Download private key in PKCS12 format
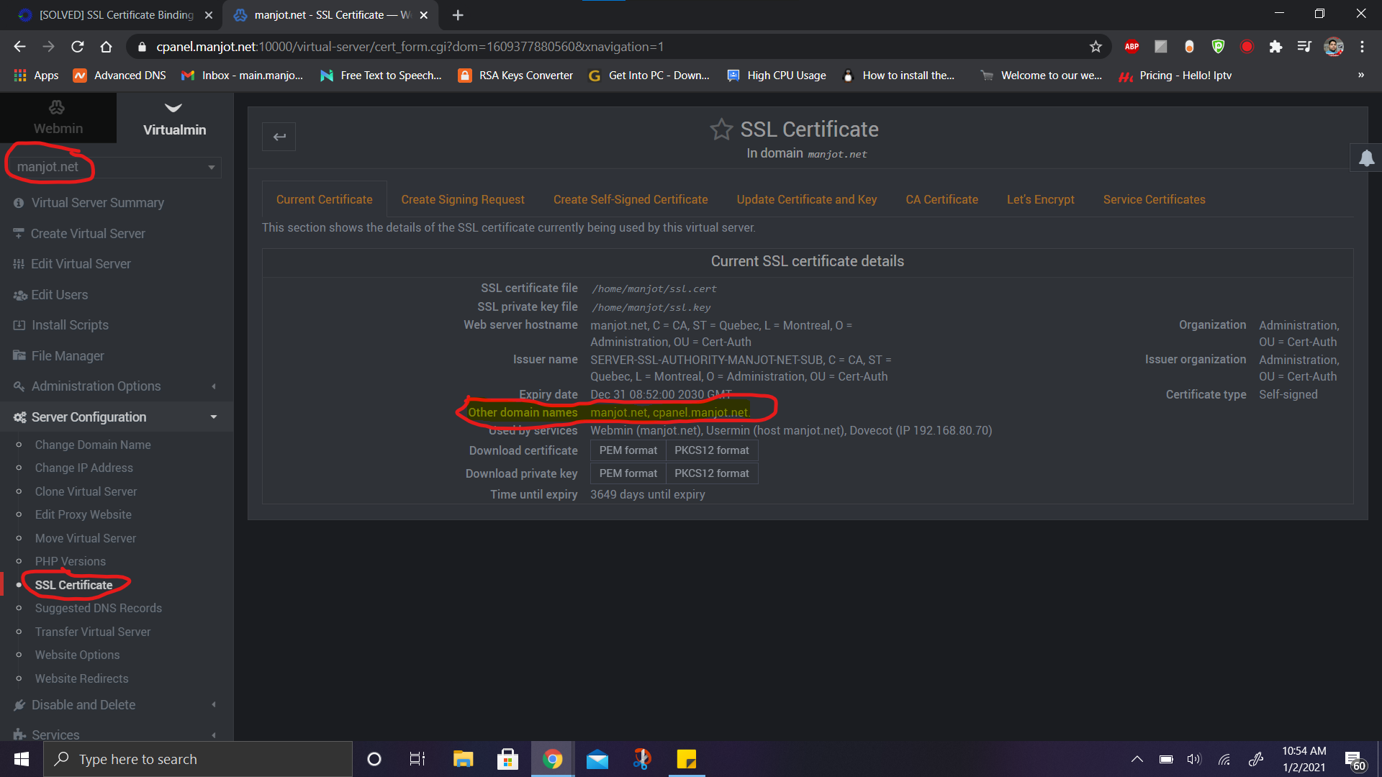This screenshot has height=777, width=1382. click(711, 473)
